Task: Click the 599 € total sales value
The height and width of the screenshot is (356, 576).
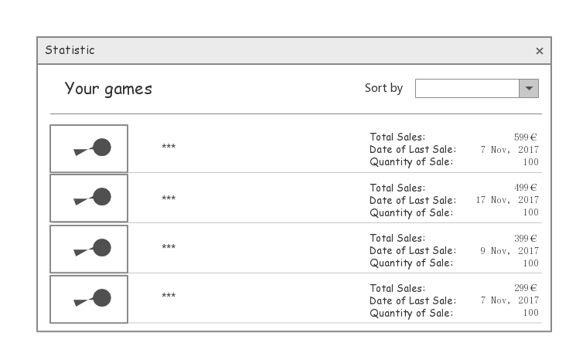Action: (x=525, y=137)
